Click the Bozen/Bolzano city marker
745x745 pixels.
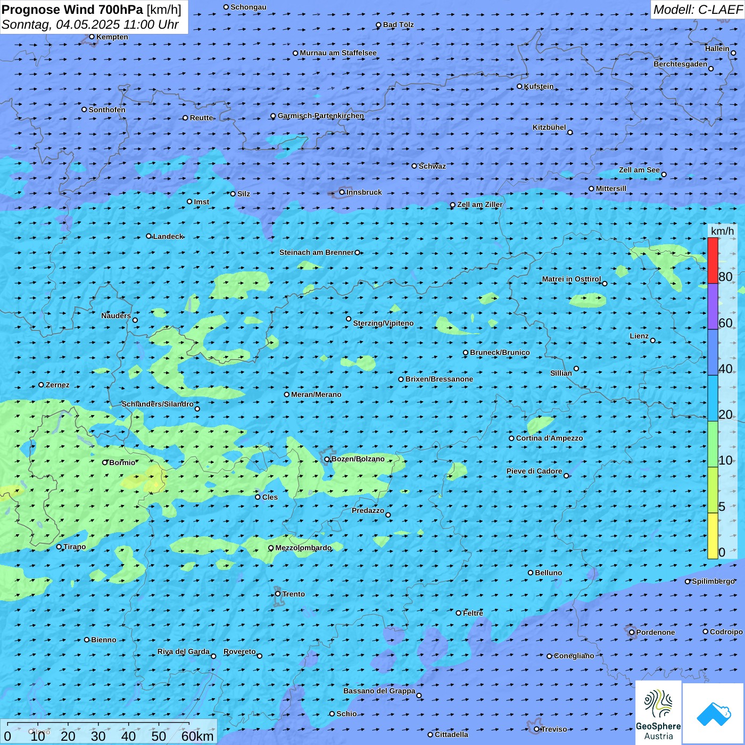327,459
